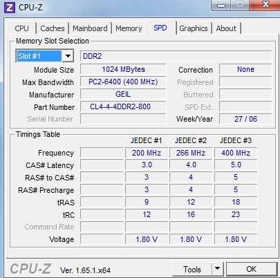The height and width of the screenshot is (280, 280).
Task: Click the Voltage row label
Action: (x=62, y=239)
